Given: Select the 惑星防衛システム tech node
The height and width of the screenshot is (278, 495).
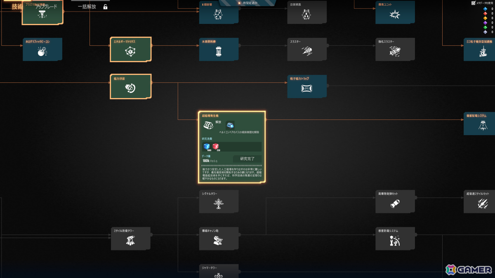Looking at the screenshot, I should pos(395,239).
